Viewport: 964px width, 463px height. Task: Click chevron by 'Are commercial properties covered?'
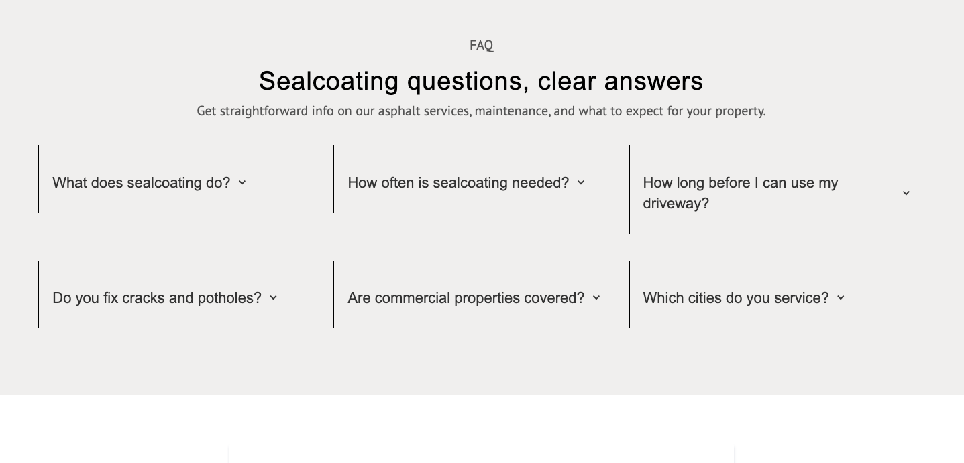(x=596, y=297)
